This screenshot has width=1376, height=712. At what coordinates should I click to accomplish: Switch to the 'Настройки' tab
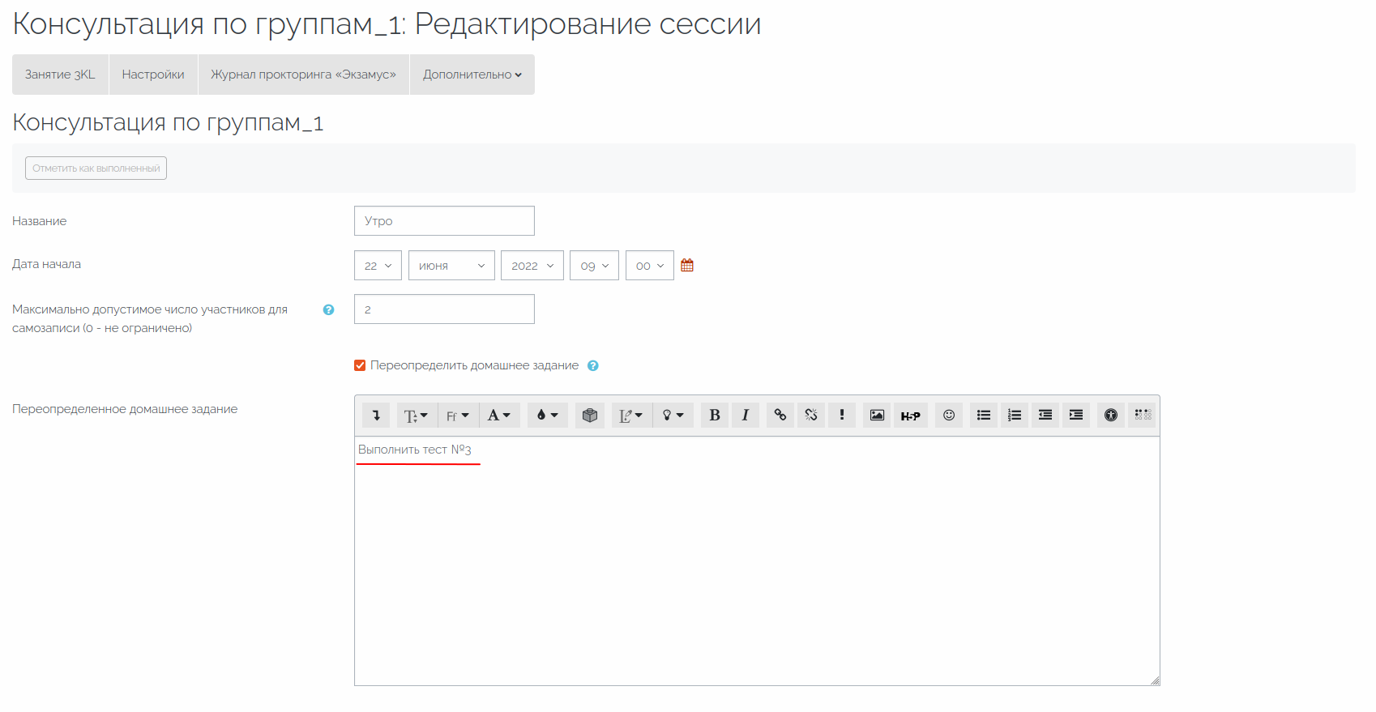pos(153,75)
